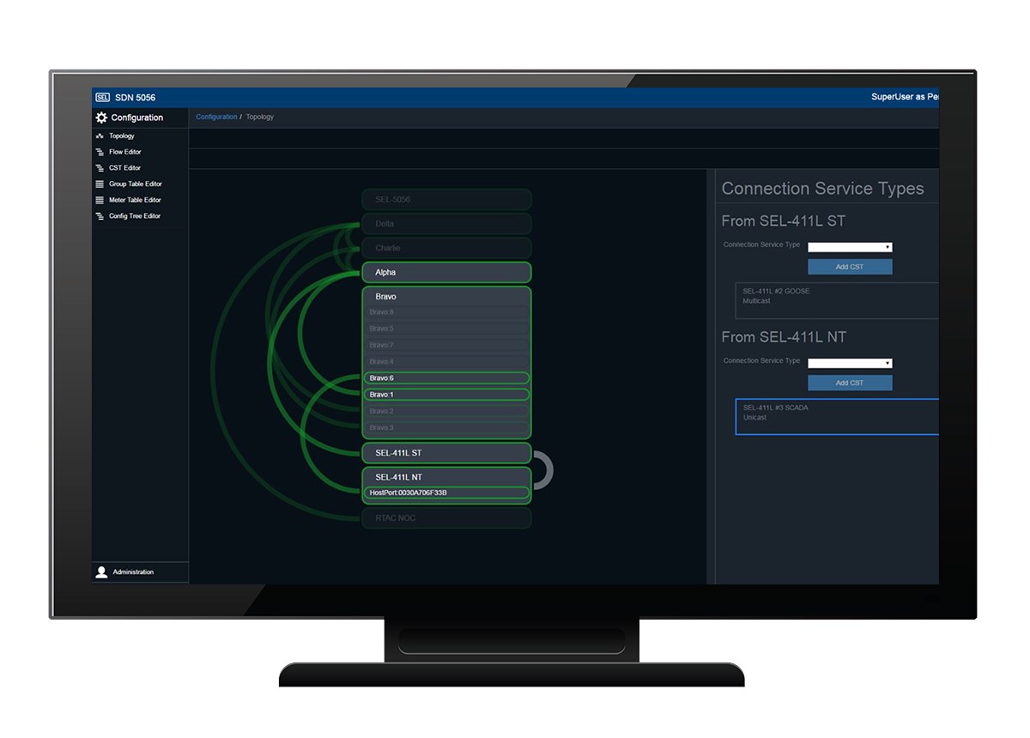The height and width of the screenshot is (738, 1030).
Task: Select the Delta topology node
Action: coord(446,224)
